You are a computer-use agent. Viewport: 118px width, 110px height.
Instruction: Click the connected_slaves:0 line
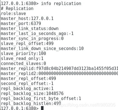(x=23, y=64)
